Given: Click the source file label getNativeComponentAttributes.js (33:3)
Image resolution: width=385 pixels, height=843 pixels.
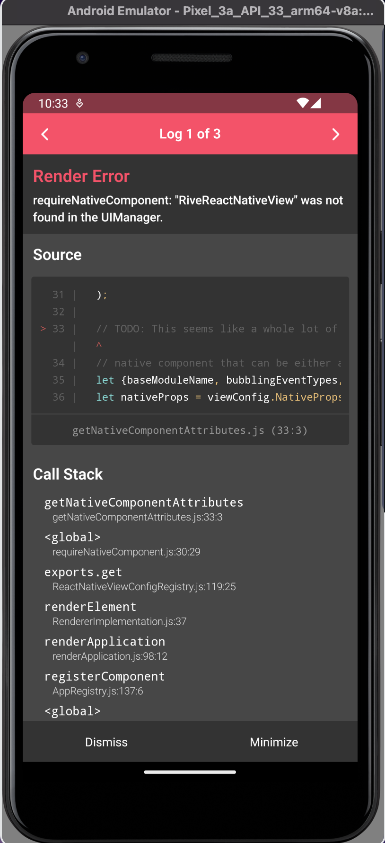Looking at the screenshot, I should click(190, 430).
